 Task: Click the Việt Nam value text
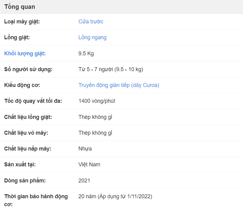[x=89, y=164]
